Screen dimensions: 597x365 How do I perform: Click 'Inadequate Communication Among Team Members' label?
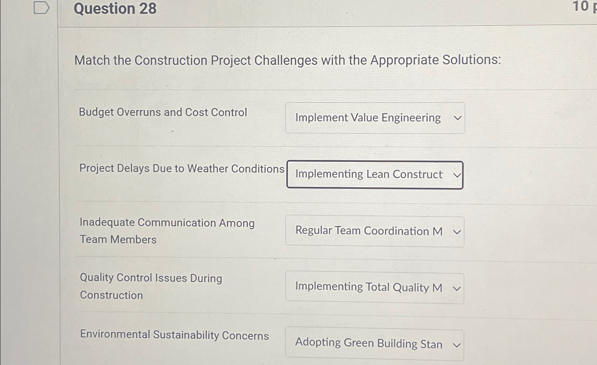point(167,231)
